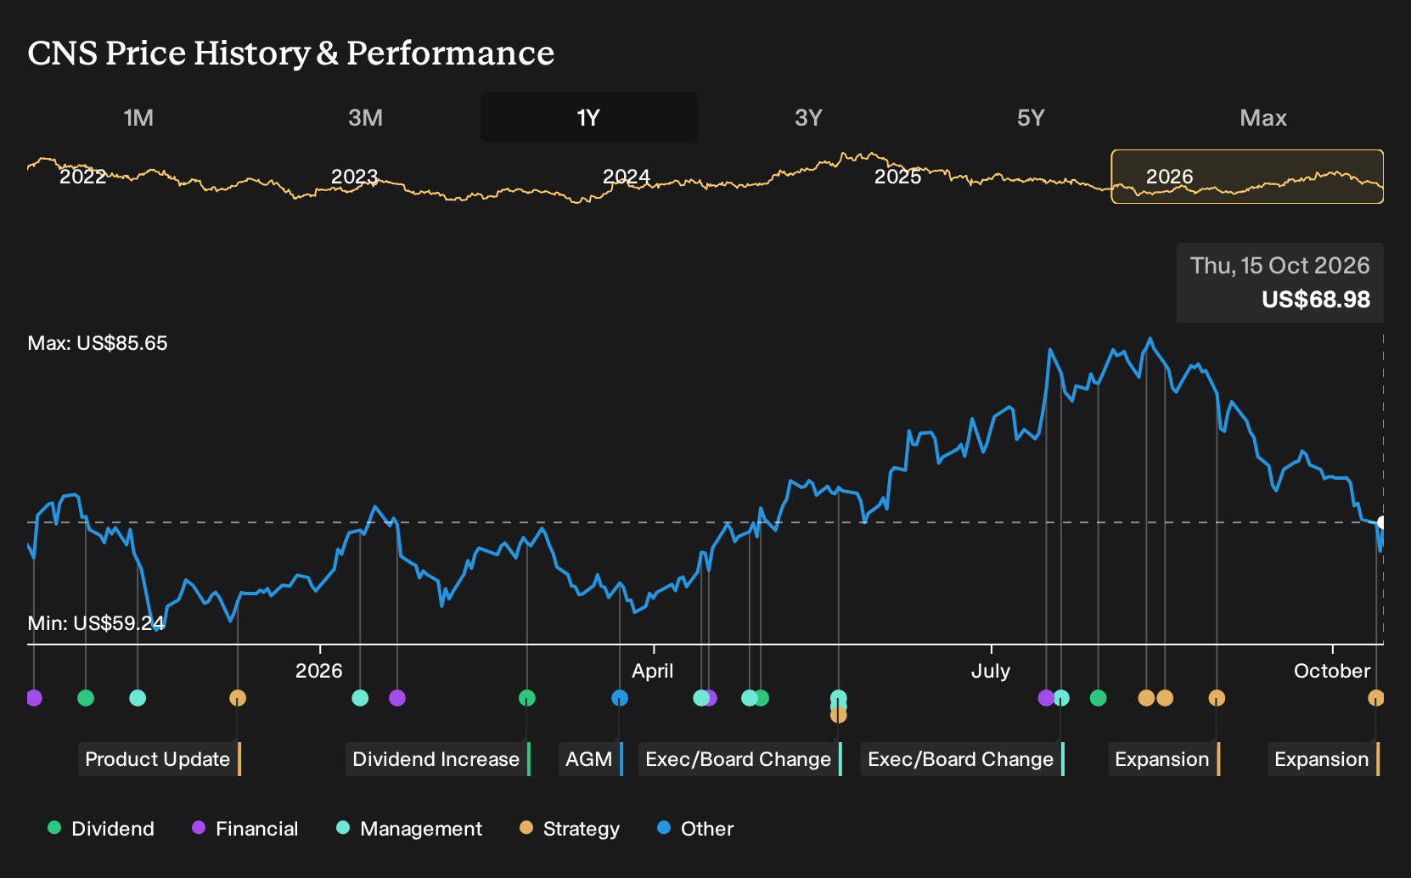1411x878 pixels.
Task: Click the orange marker stacked beneath two teal markers
Action: pyautogui.click(x=839, y=715)
